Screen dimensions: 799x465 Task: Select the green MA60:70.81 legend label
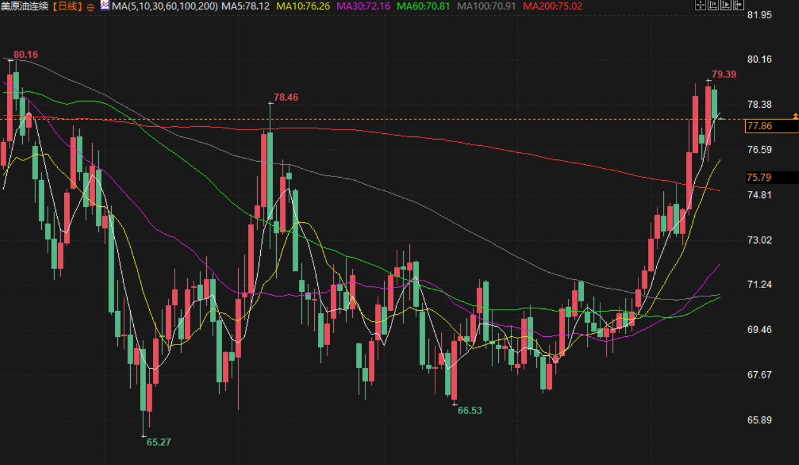pyautogui.click(x=423, y=6)
